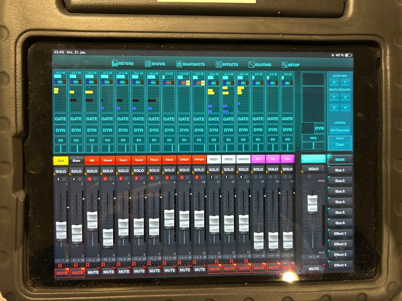Open EQ for the VOC2 channel
402x301 pixels.
coord(229,140)
